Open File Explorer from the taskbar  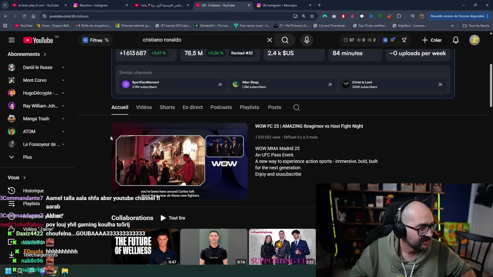pos(65,271)
